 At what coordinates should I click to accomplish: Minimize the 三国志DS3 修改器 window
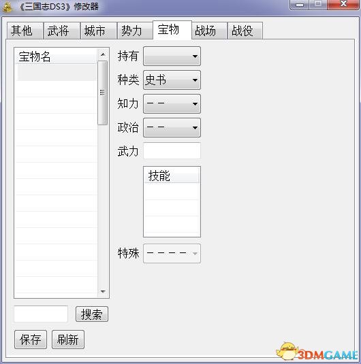(x=300, y=5)
